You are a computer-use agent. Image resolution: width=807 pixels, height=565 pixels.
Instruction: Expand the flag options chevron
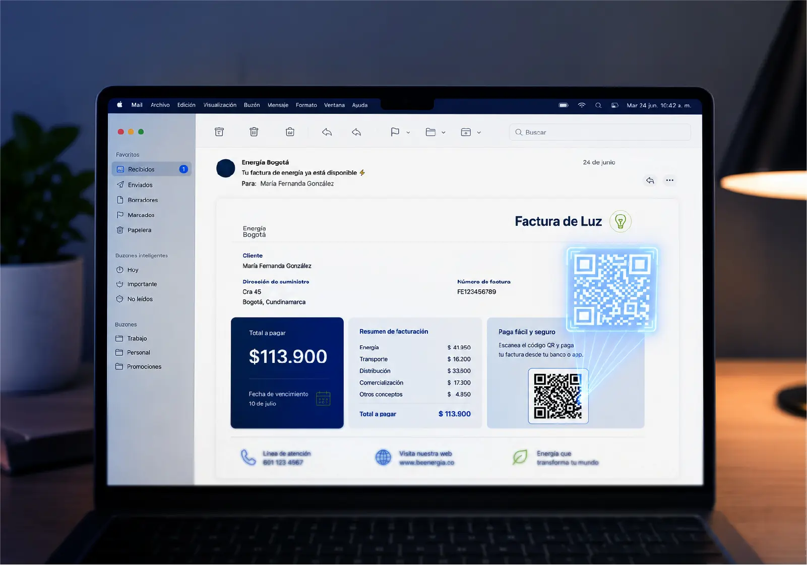click(x=408, y=133)
